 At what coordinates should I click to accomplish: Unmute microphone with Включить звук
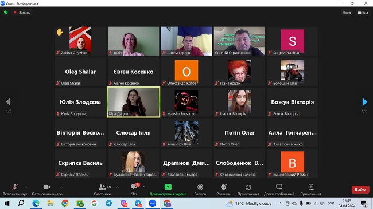pyautogui.click(x=15, y=190)
